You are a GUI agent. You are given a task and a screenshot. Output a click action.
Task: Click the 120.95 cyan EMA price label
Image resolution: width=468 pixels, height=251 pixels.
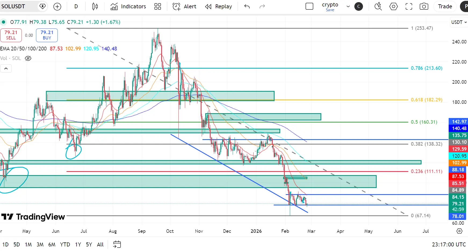pos(458,156)
